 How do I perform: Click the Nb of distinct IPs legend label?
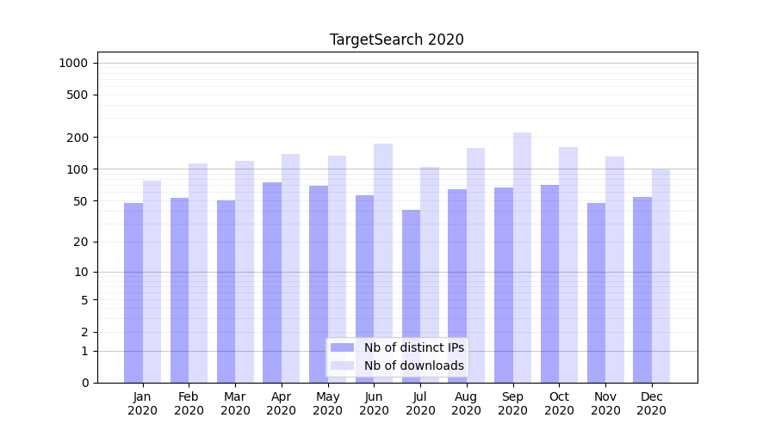(x=413, y=347)
